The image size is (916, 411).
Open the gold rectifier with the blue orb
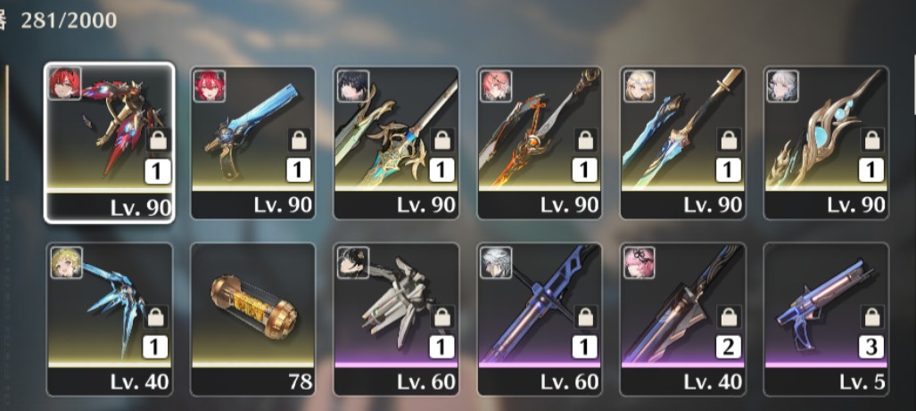pos(826,143)
